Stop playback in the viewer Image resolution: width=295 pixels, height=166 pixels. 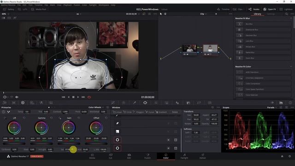(x=73, y=97)
